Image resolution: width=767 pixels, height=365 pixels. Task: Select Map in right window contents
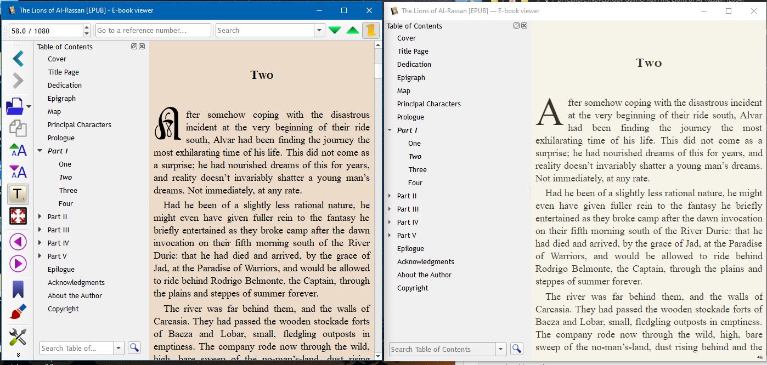point(404,90)
